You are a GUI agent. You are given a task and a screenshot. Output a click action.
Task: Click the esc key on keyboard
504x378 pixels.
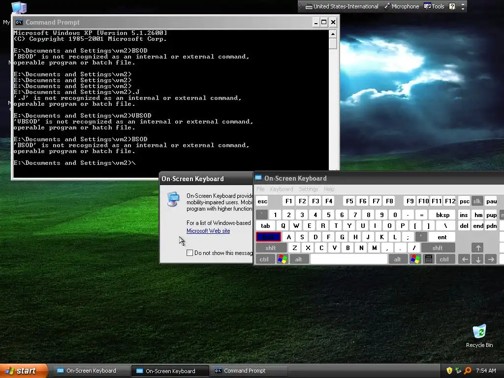(262, 201)
